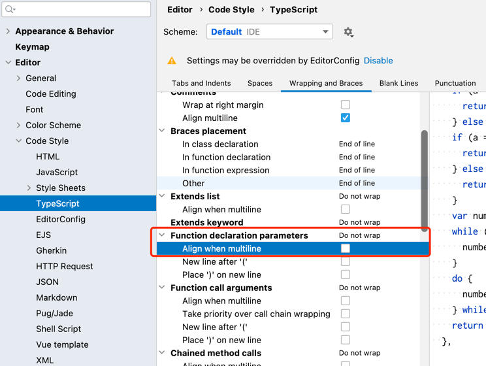
Task: Change Function declaration parameters wrap value
Action: 359,235
